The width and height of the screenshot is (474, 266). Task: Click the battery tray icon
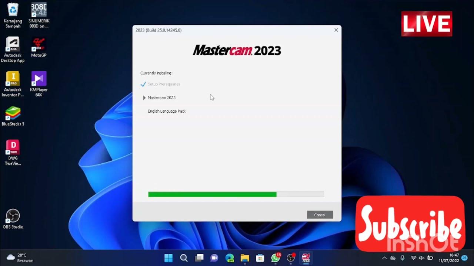coord(430,258)
